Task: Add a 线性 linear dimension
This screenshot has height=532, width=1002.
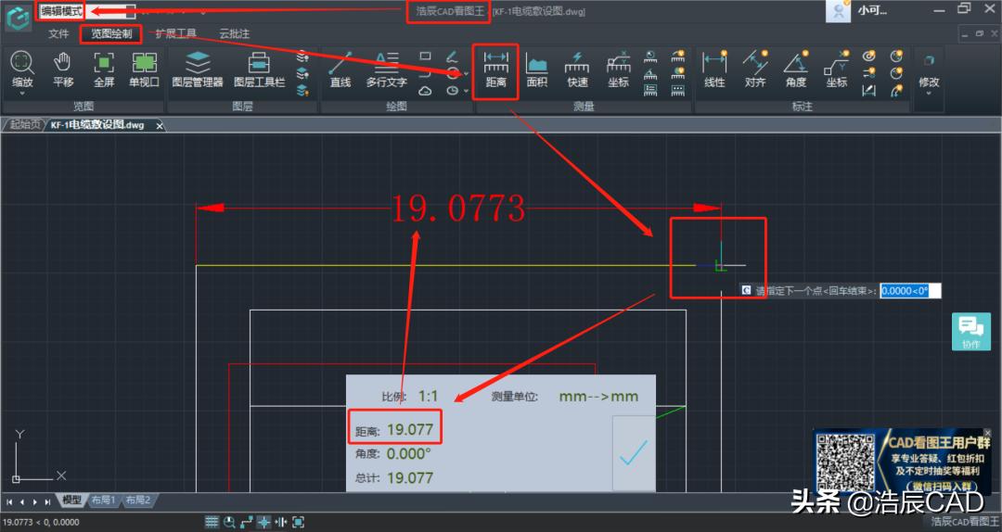Action: click(714, 69)
